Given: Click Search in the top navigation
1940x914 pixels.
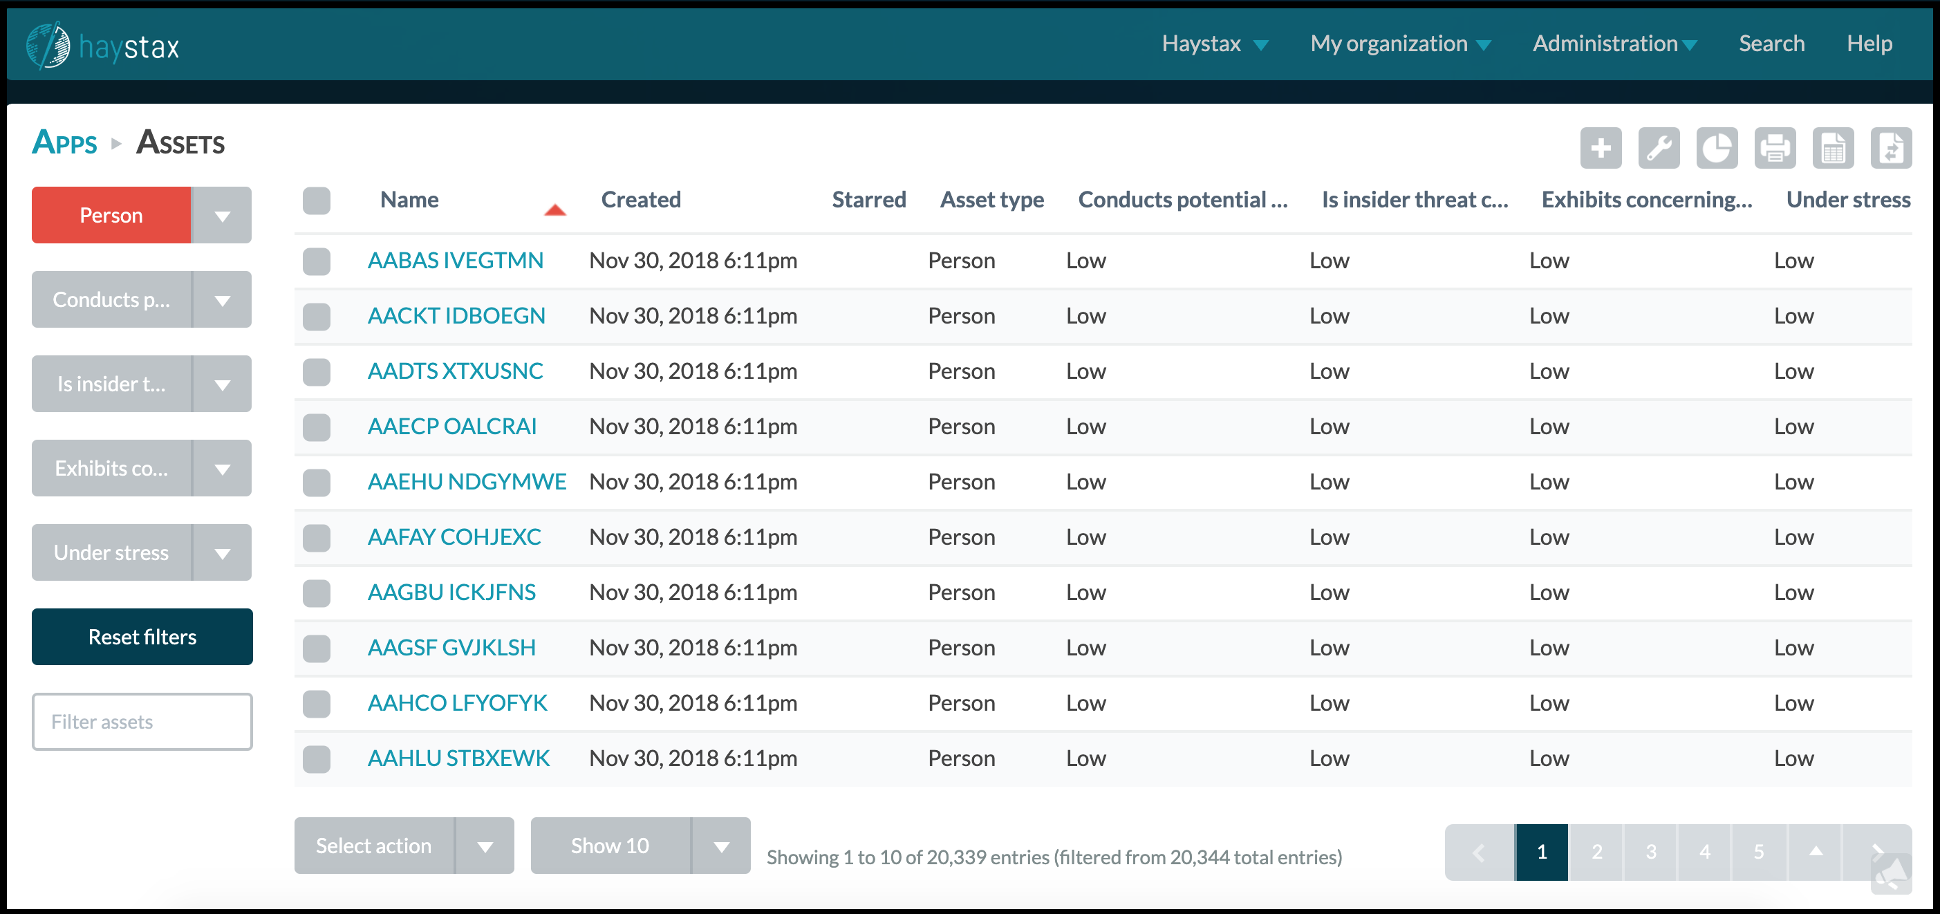Looking at the screenshot, I should tap(1771, 44).
